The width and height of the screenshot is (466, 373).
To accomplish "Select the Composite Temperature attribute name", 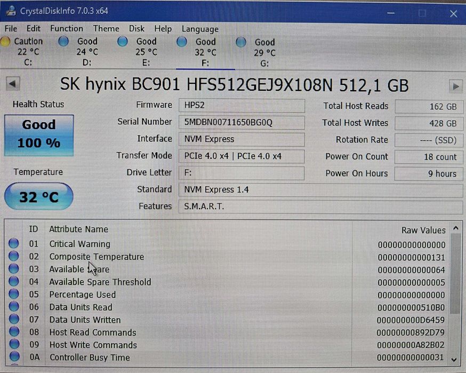I will (97, 257).
